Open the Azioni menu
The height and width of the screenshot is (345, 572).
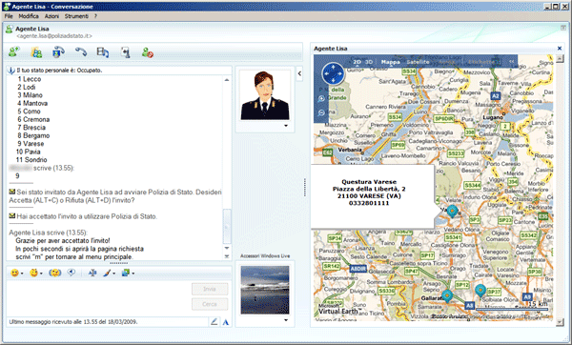51,16
